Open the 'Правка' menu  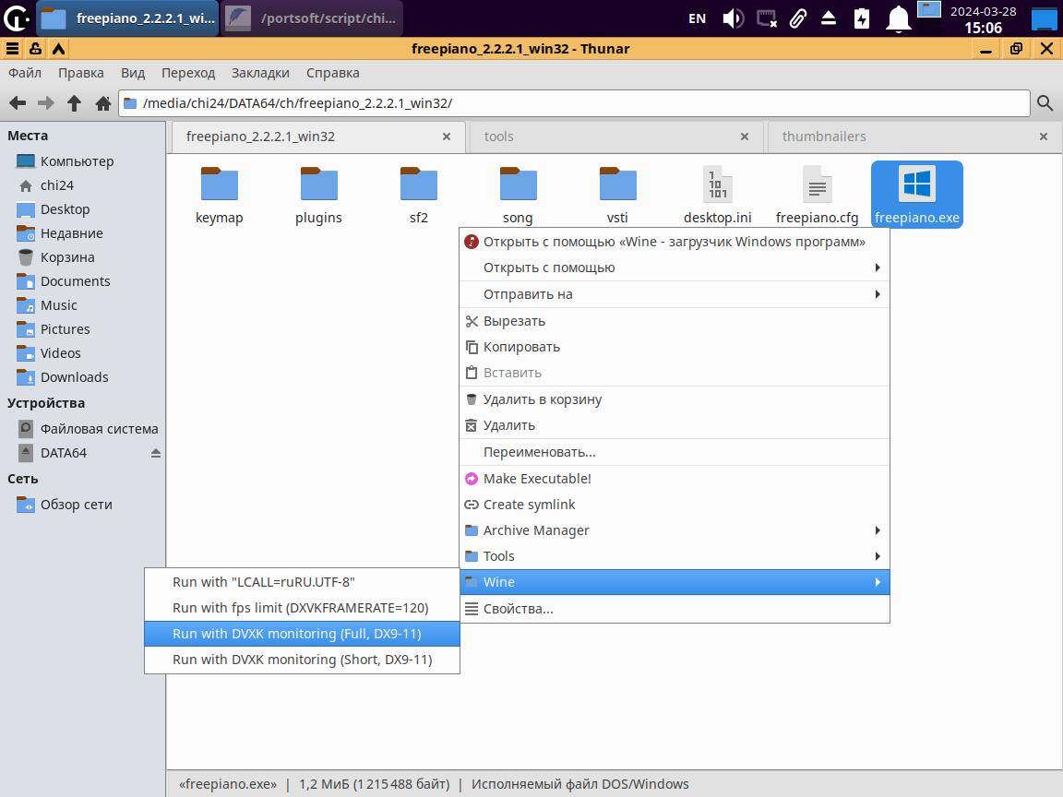tap(80, 73)
